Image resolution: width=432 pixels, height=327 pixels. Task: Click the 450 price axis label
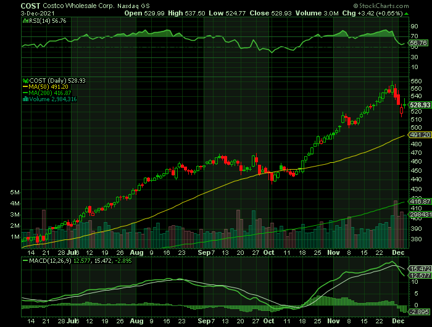pos(416,170)
